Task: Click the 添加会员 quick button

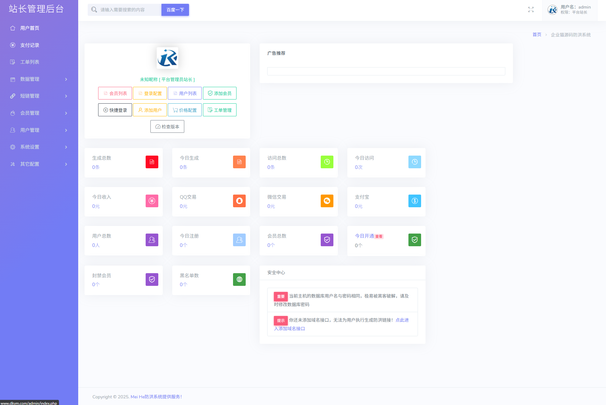Action: pos(219,93)
